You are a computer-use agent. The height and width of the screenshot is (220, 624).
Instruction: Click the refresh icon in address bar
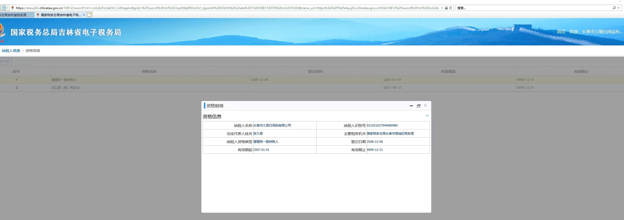pos(451,8)
